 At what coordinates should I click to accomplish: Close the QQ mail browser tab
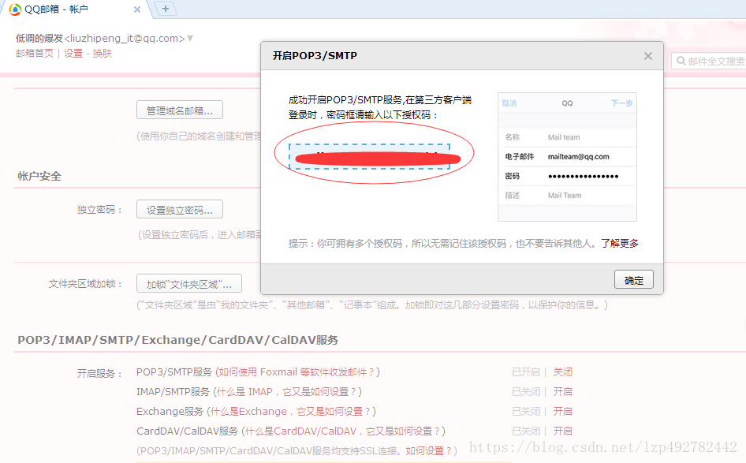137,9
